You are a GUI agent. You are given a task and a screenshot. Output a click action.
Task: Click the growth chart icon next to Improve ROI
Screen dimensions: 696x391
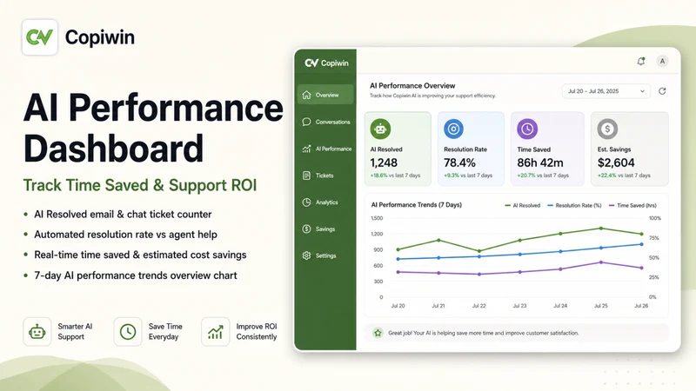(x=215, y=332)
